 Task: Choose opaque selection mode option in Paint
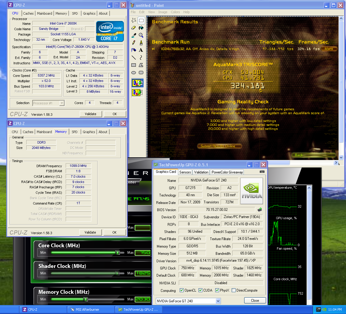point(137,83)
